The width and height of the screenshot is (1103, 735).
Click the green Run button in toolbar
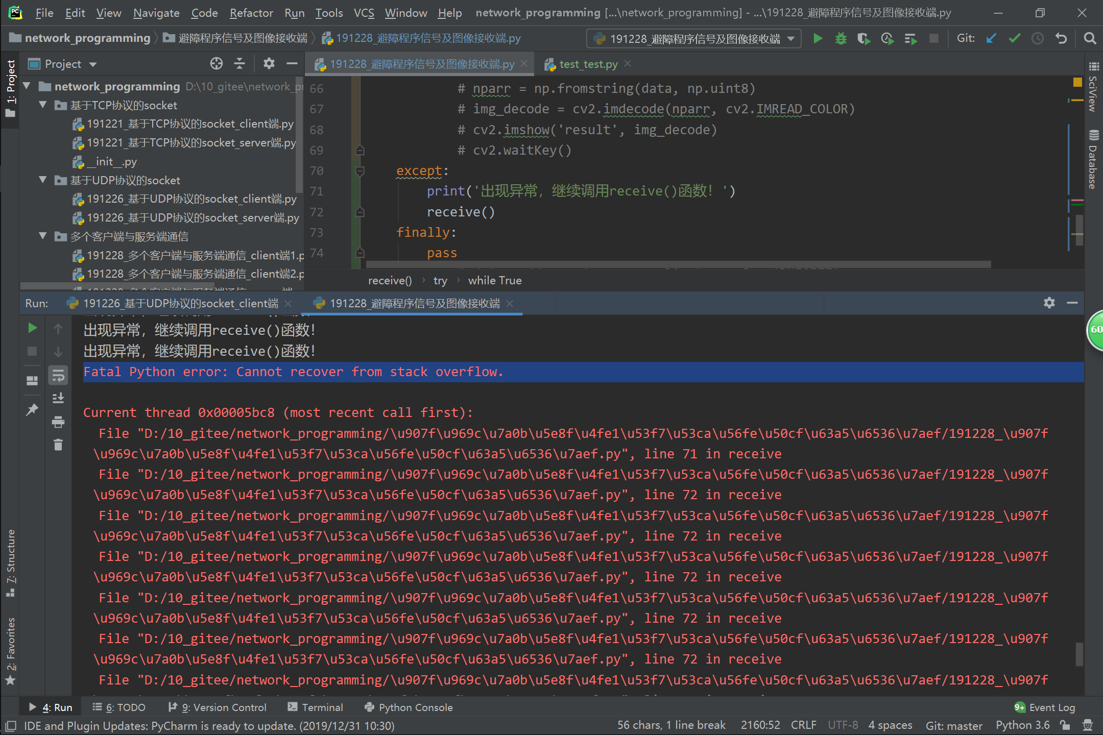[x=818, y=39]
